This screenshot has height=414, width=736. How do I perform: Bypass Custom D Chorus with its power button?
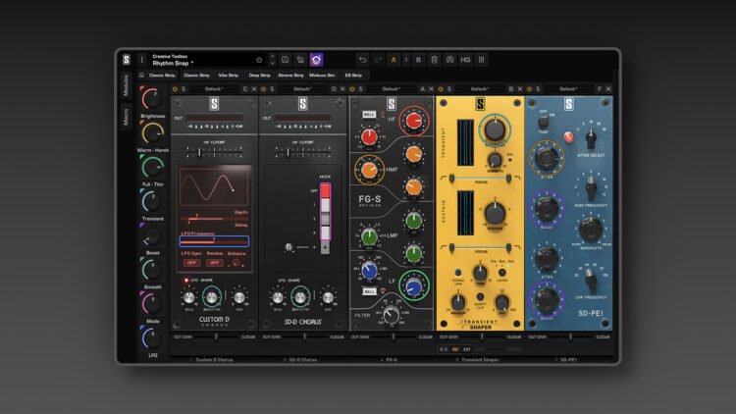coord(175,88)
